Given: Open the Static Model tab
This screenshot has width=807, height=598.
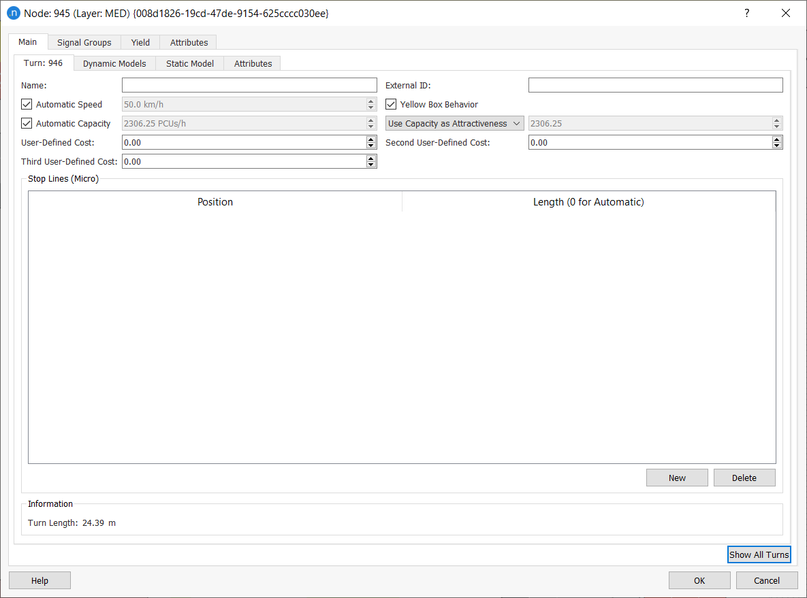Looking at the screenshot, I should [190, 63].
